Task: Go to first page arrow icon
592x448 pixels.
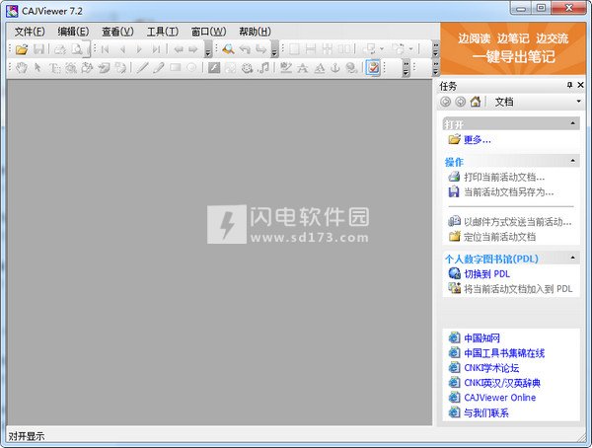Action: (x=105, y=49)
